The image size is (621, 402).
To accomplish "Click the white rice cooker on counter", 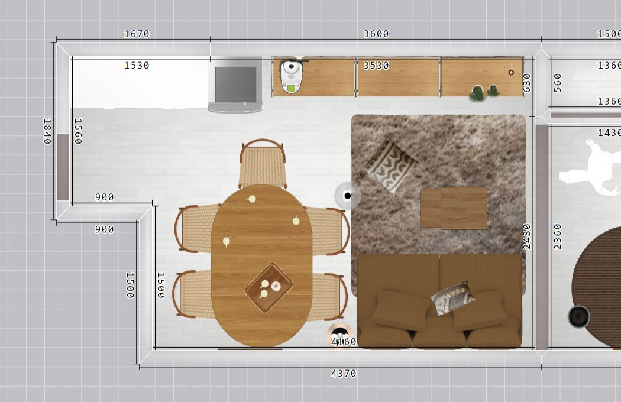I will 290,76.
